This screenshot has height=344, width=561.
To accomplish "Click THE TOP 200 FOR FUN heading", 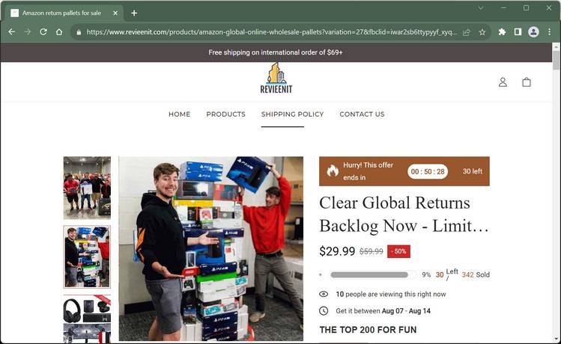I will pyautogui.click(x=368, y=330).
